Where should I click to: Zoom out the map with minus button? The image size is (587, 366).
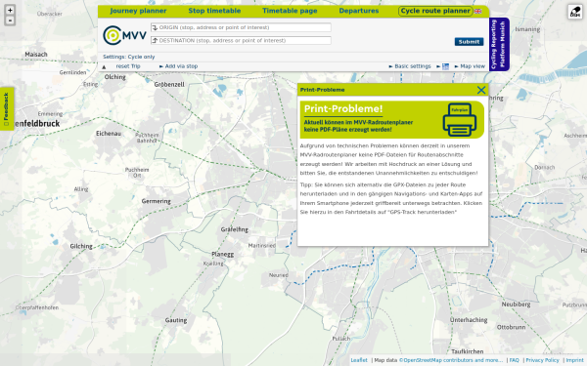pos(10,20)
